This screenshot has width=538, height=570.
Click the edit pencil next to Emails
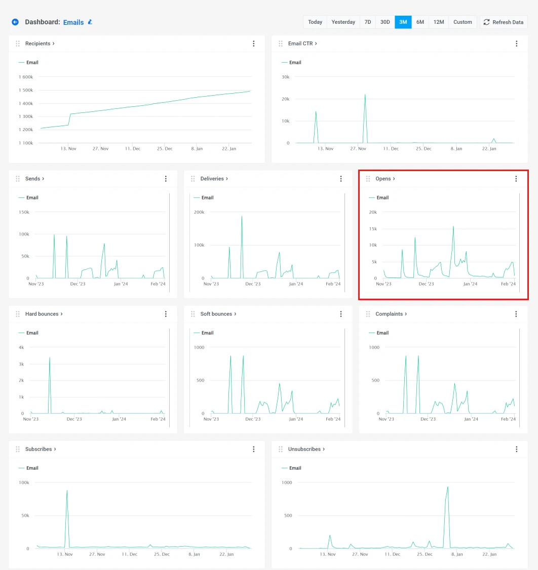coord(89,22)
